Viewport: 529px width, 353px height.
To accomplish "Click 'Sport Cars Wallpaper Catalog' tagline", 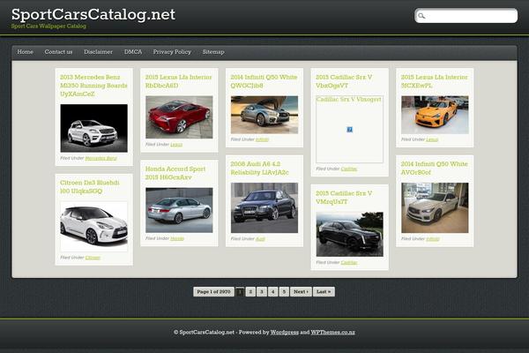I will pos(48,26).
